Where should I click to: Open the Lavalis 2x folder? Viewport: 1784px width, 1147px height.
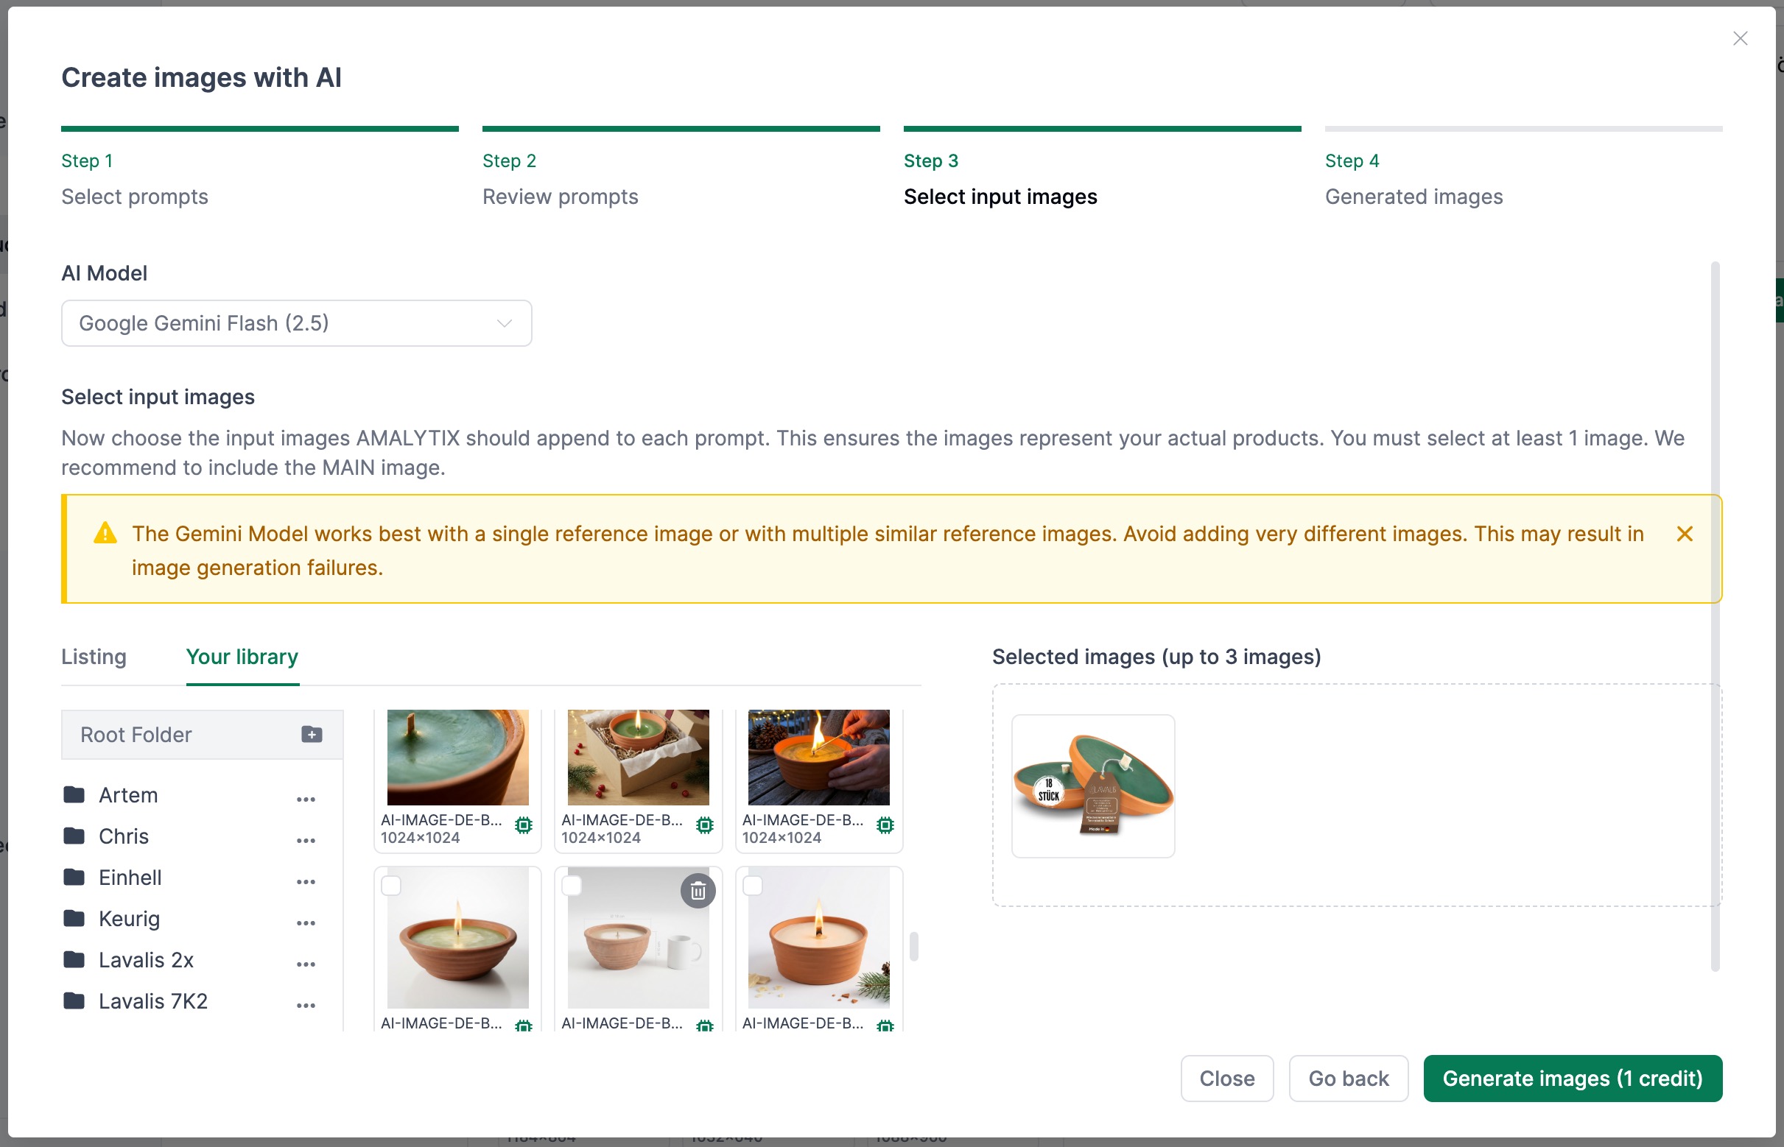(146, 960)
